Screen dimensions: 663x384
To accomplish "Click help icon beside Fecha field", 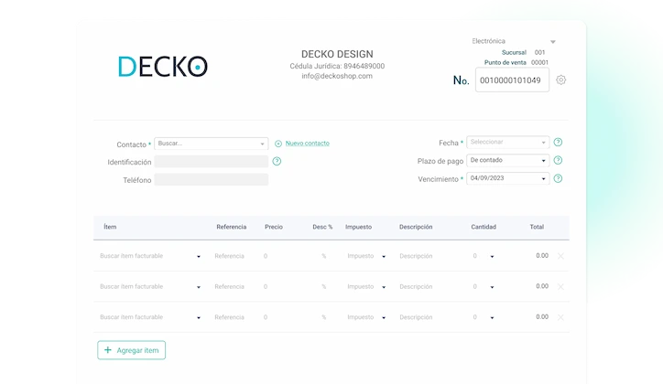I will coord(558,143).
